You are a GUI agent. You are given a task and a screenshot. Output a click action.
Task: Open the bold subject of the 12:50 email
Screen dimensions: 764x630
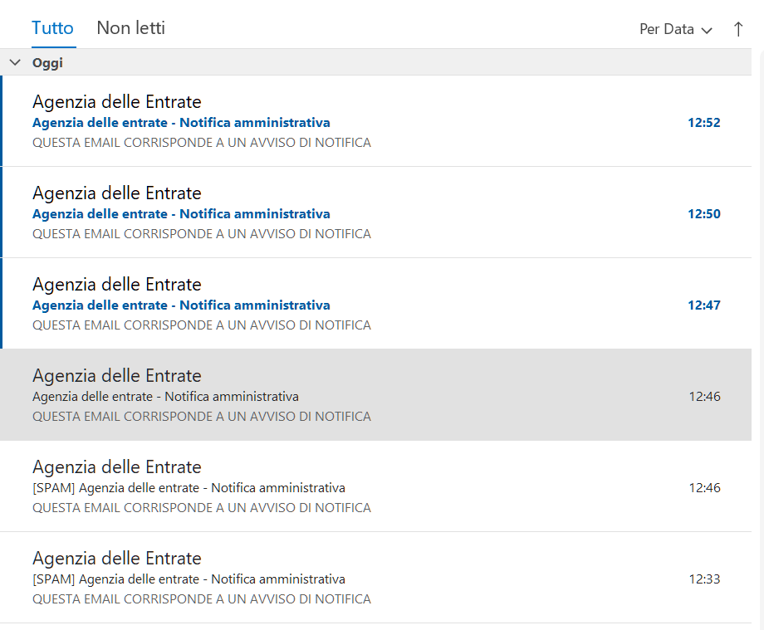181,214
